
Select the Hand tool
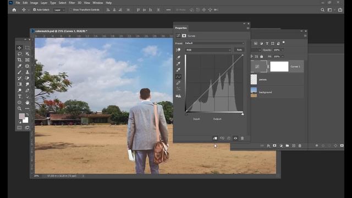point(27,102)
